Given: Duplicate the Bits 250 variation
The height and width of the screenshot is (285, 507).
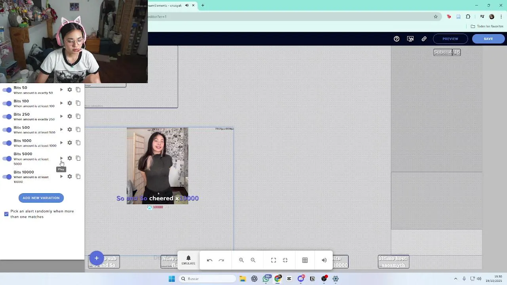Looking at the screenshot, I should coord(78,116).
